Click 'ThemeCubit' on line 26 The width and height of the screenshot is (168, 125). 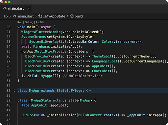tap(102, 56)
